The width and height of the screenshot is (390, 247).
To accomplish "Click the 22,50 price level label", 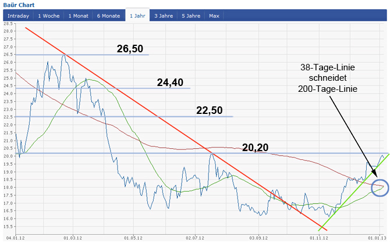I will point(210,110).
